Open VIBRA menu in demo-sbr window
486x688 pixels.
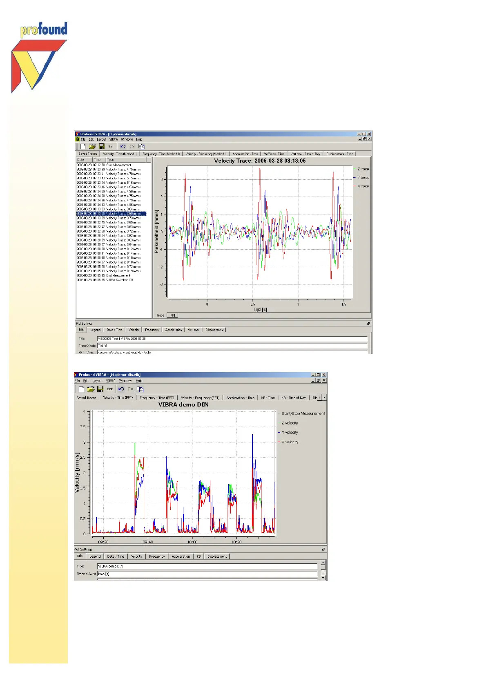click(114, 139)
